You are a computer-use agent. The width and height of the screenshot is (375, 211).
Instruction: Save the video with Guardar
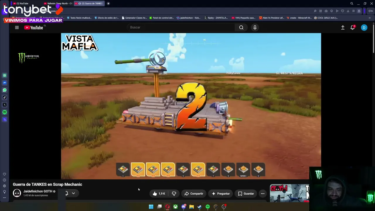246,194
